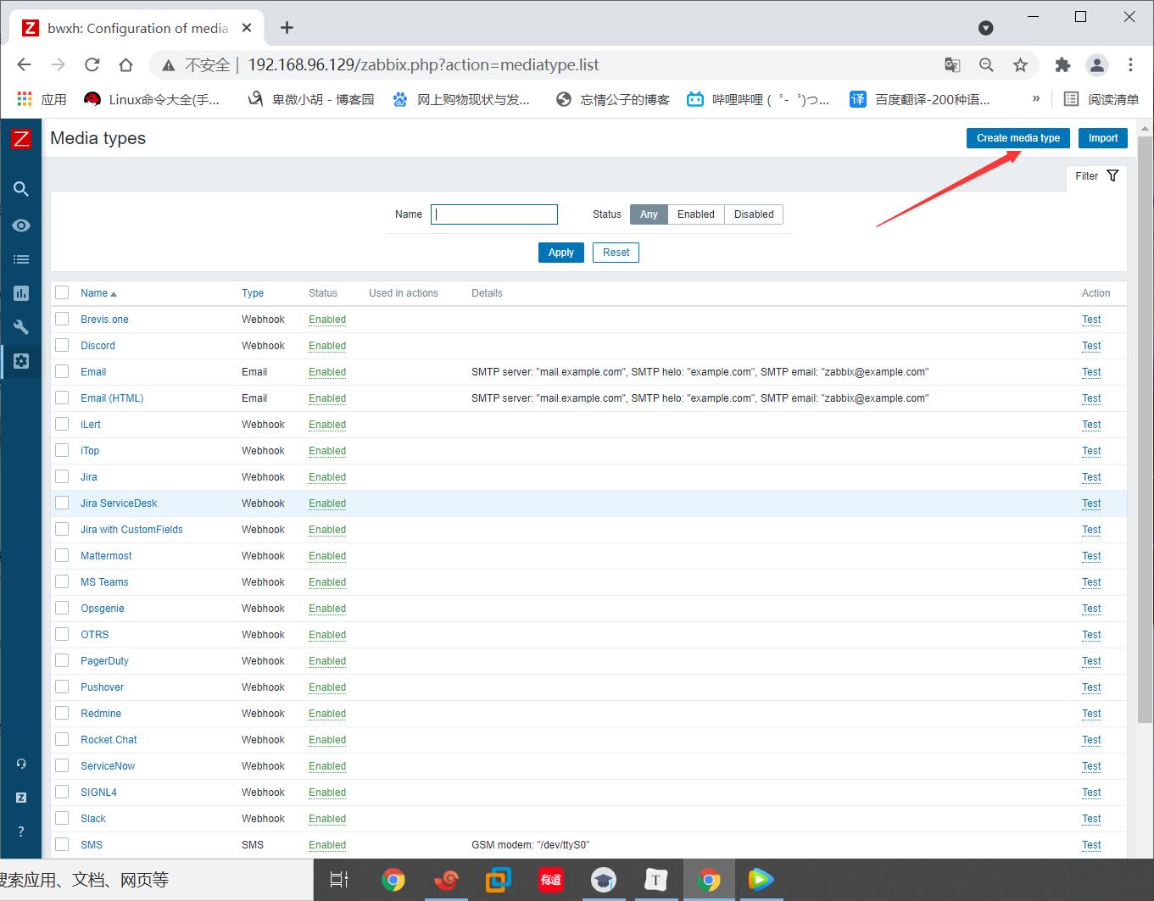Click the Import button
The height and width of the screenshot is (901, 1154).
[x=1102, y=138]
